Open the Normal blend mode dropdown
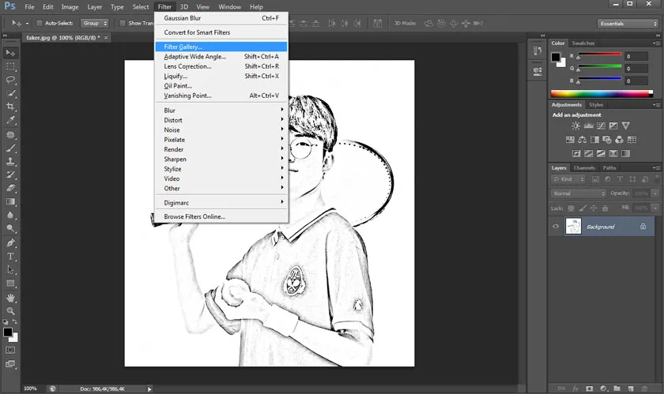Viewport: 664px width, 394px height. (x=579, y=193)
